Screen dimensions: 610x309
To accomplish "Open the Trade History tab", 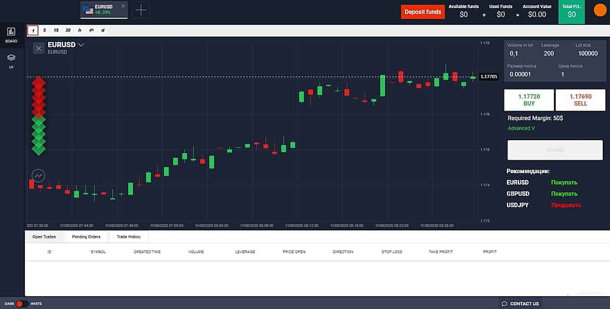I will (x=129, y=236).
